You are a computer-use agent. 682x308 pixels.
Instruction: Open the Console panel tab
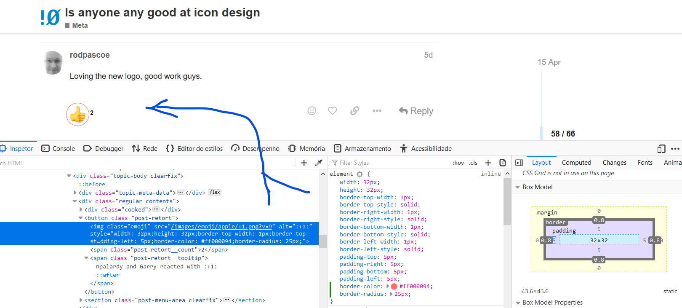[59, 149]
